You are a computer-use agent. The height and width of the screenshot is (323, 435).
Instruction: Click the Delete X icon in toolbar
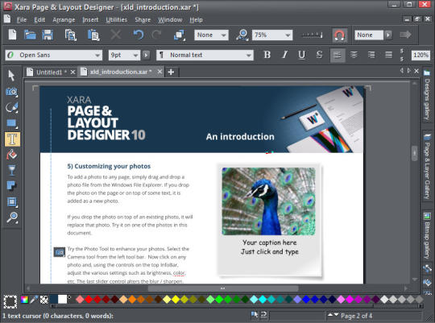click(116, 35)
